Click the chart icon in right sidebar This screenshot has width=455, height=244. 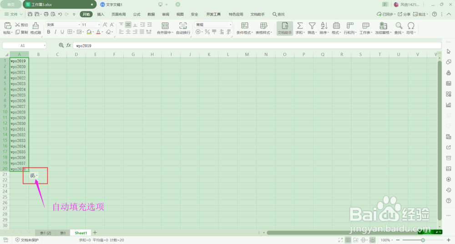(x=448, y=105)
